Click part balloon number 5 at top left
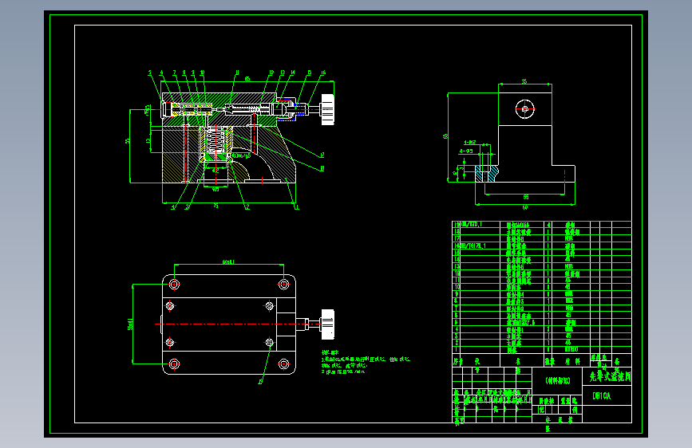 [149, 73]
